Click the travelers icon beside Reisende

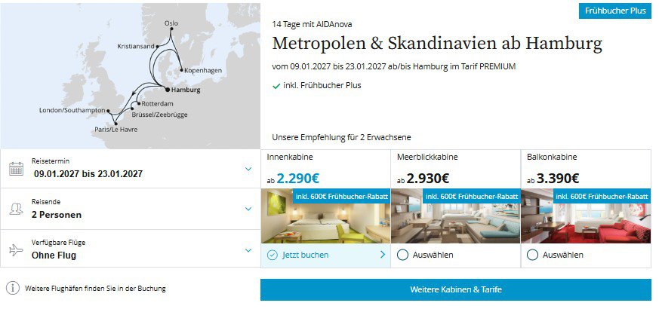click(x=16, y=210)
